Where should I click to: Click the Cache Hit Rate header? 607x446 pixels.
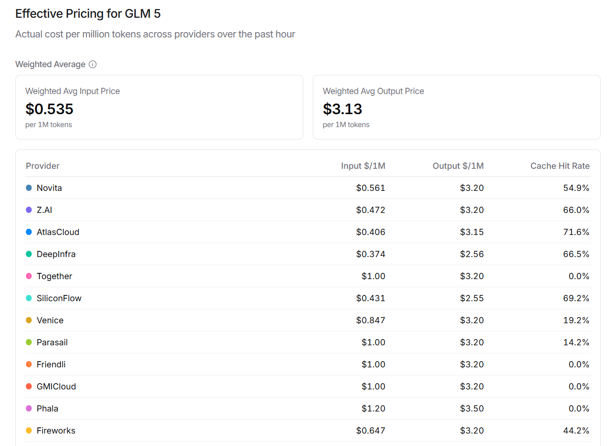click(x=559, y=166)
